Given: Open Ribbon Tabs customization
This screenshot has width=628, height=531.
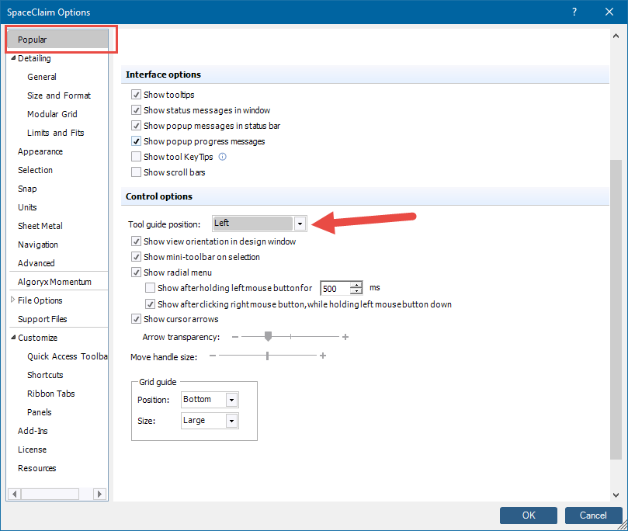Looking at the screenshot, I should (x=51, y=394).
